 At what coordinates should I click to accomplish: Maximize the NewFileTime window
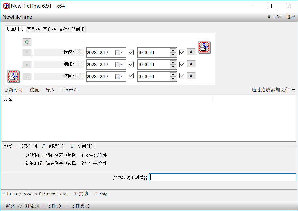tap(269, 6)
